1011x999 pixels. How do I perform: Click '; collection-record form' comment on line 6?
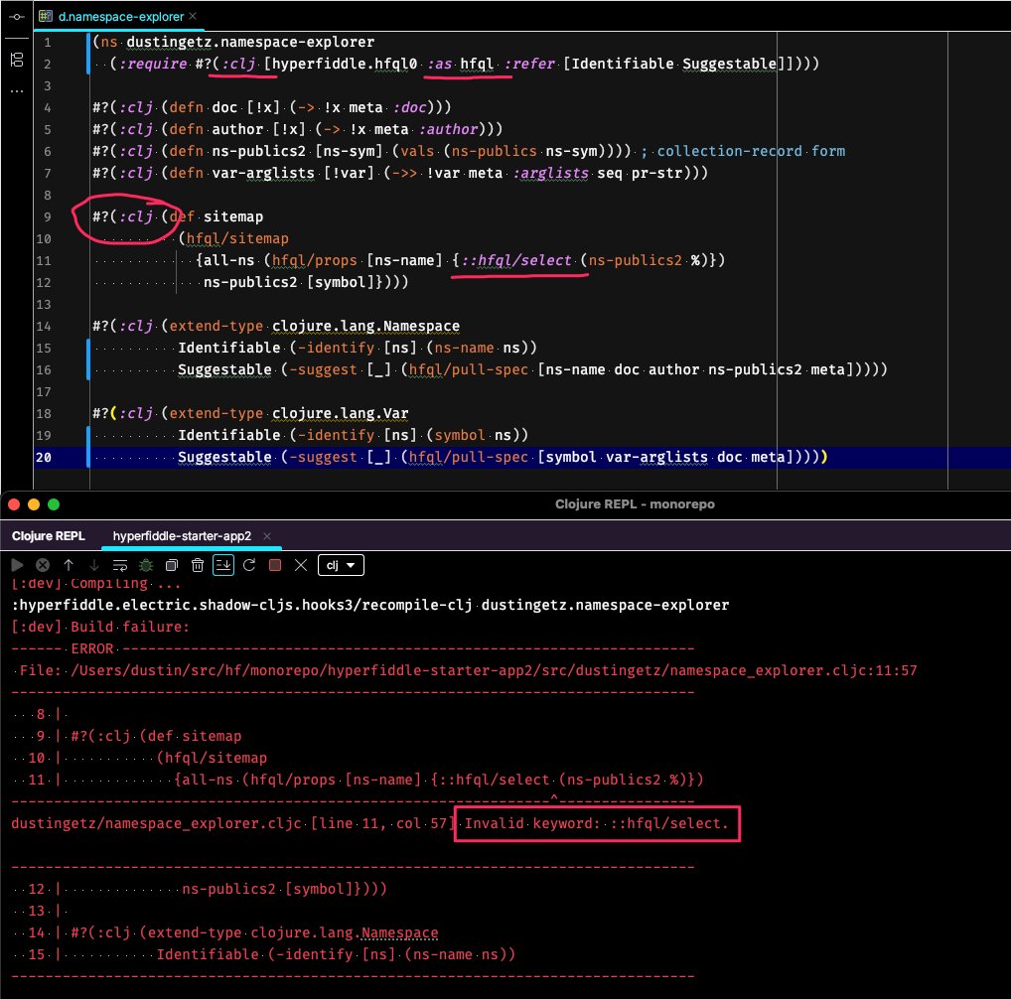click(x=742, y=152)
